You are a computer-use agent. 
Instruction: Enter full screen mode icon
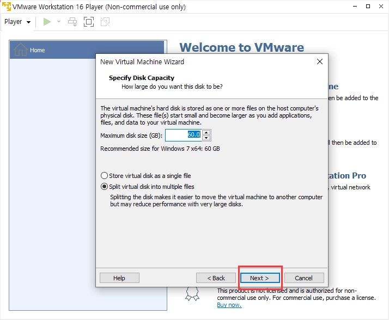click(89, 22)
